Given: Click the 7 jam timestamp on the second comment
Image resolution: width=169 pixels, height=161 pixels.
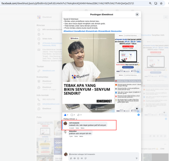Looking at the screenshot, I should [x=71, y=136].
